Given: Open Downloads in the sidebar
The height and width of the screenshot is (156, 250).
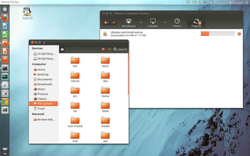Looking at the screenshot, I should click(42, 84).
